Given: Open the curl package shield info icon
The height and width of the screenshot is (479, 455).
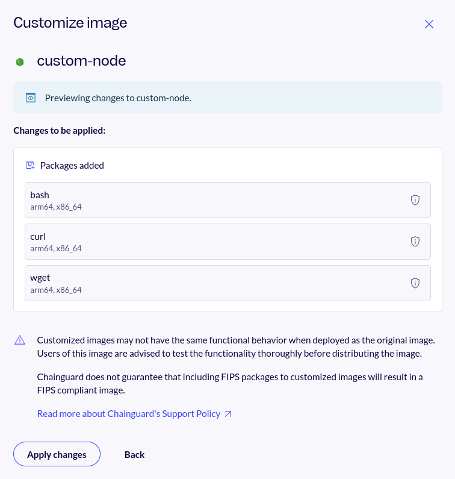Looking at the screenshot, I should (415, 242).
